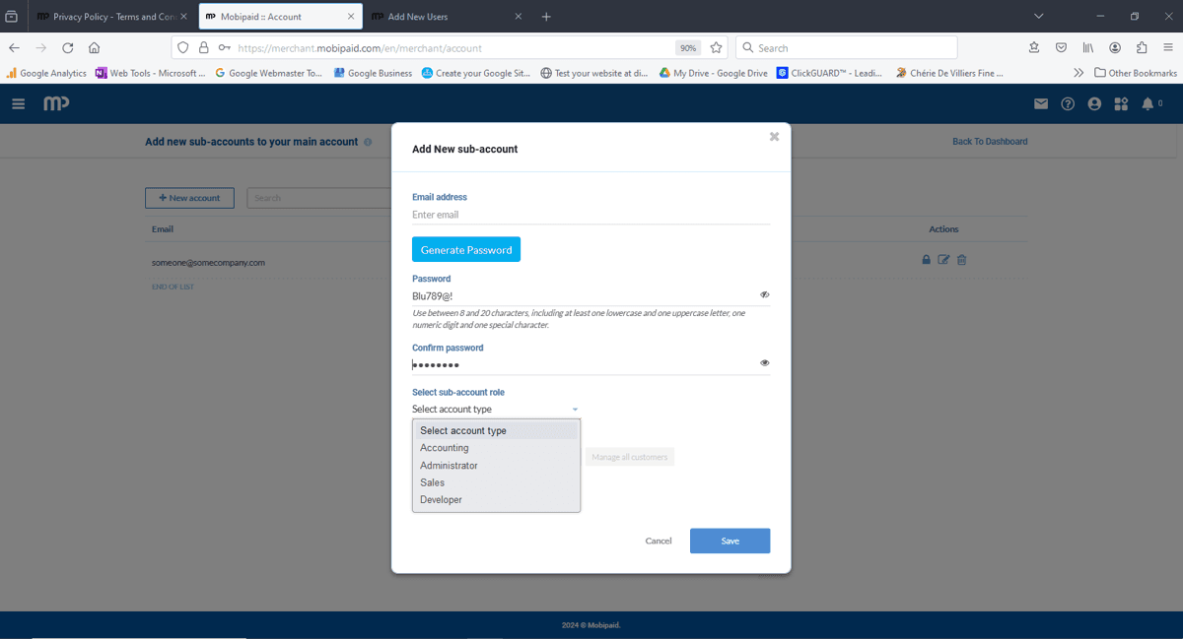Click the Enter email input field
1183x639 pixels.
tap(590, 215)
